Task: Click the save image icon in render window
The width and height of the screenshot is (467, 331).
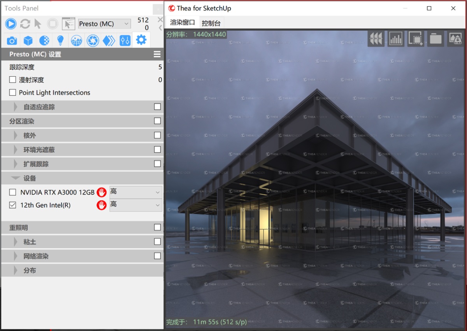Action: 455,38
